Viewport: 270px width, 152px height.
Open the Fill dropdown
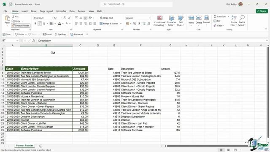coord(218,21)
